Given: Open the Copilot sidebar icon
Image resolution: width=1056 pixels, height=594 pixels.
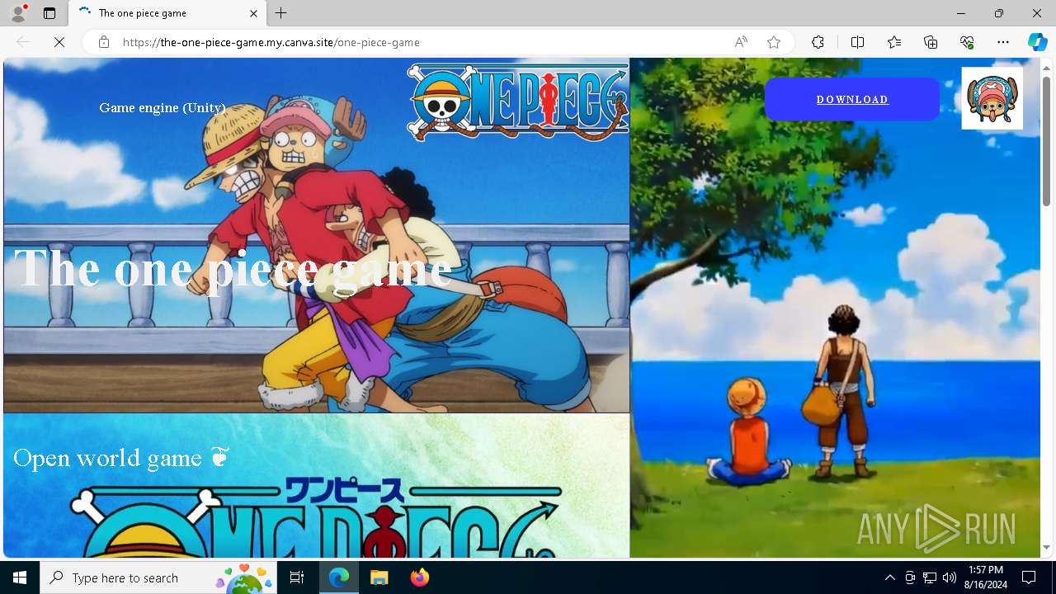Looking at the screenshot, I should click(x=1037, y=42).
